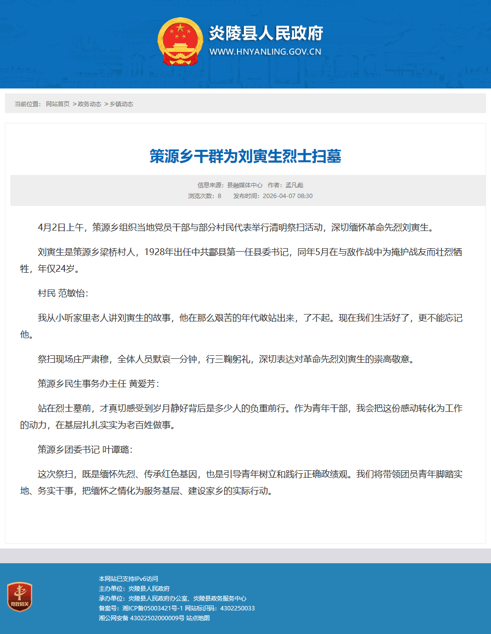The image size is (491, 634).
Task: Go to 政务动态 in the breadcrumb
Action: pos(89,104)
